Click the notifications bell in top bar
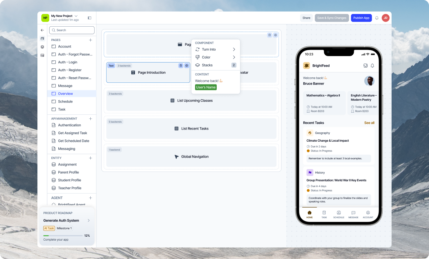Screen dimensions: 429x259 (x=377, y=18)
